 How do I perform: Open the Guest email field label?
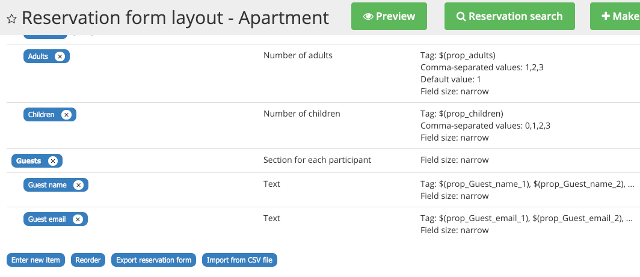47,219
